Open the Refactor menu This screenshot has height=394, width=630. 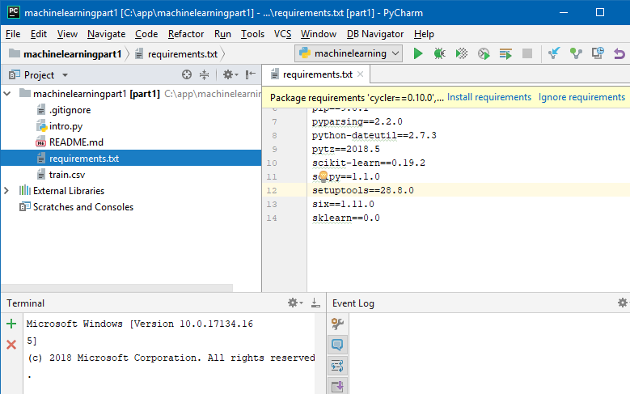pyautogui.click(x=186, y=34)
